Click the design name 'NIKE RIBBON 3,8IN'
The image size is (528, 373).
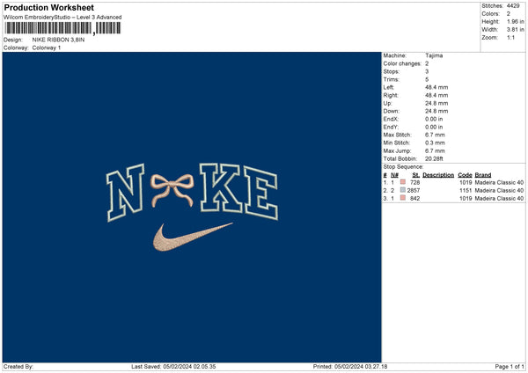point(58,40)
